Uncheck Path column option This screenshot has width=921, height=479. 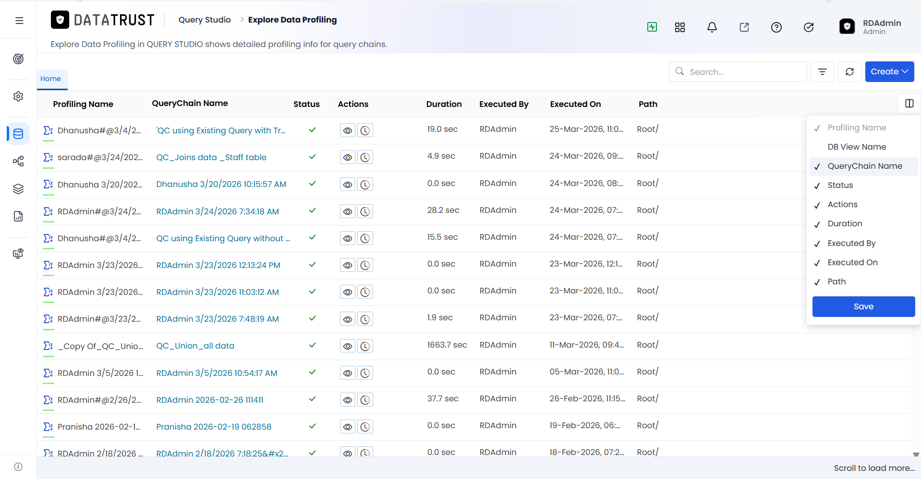pyautogui.click(x=864, y=281)
